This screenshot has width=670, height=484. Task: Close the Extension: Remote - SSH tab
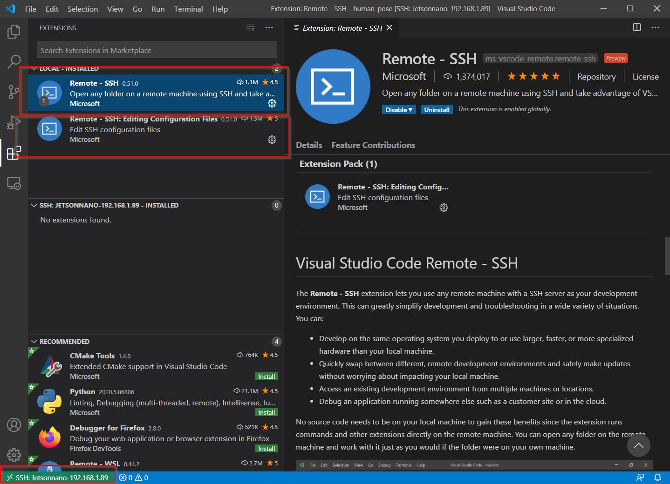(390, 28)
